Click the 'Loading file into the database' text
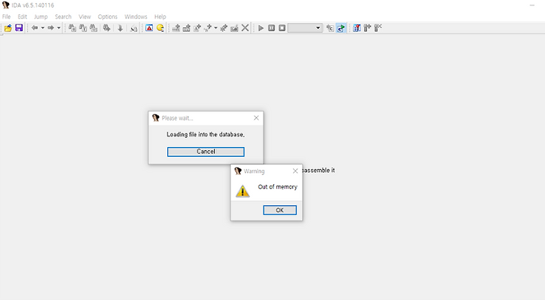 pos(205,134)
